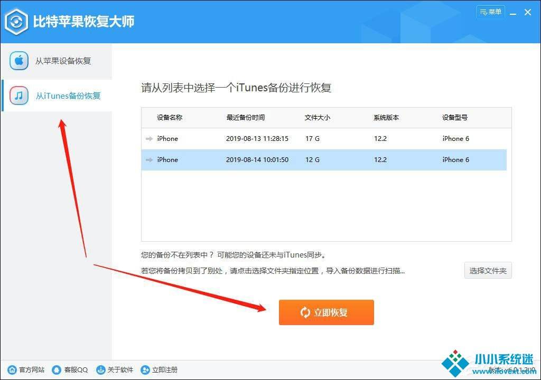The image size is (541, 380).
Task: Click the 17 G file size cell
Action: pos(312,139)
